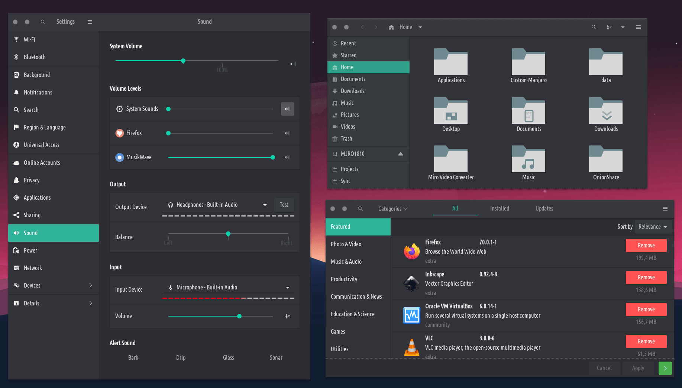
Task: Mute System Sounds volume
Action: coord(287,109)
